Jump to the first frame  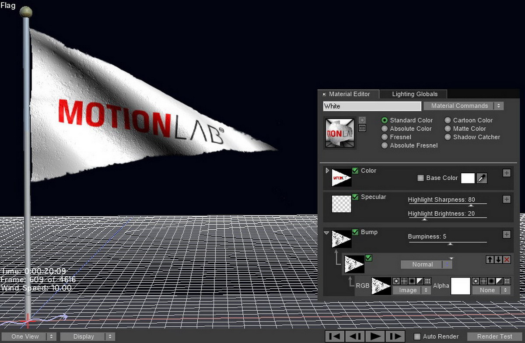tap(335, 336)
